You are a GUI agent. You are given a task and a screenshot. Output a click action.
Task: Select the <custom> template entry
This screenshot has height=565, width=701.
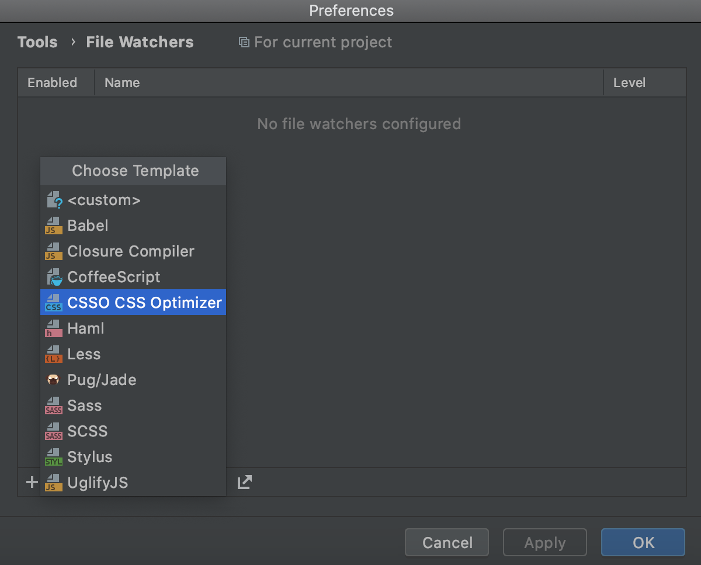pos(104,200)
